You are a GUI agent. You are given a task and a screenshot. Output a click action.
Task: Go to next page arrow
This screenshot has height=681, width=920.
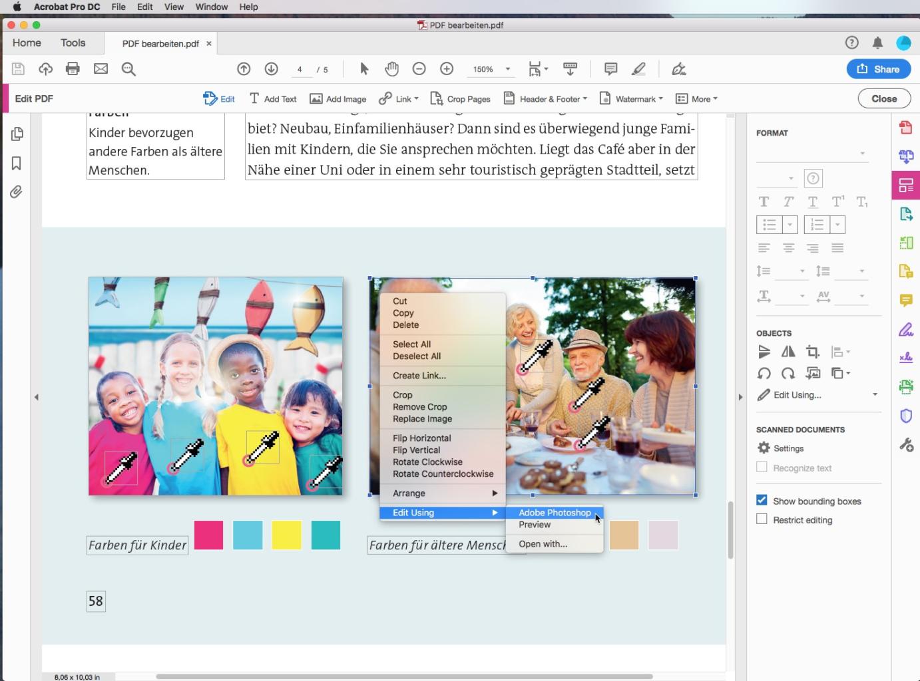(x=271, y=68)
